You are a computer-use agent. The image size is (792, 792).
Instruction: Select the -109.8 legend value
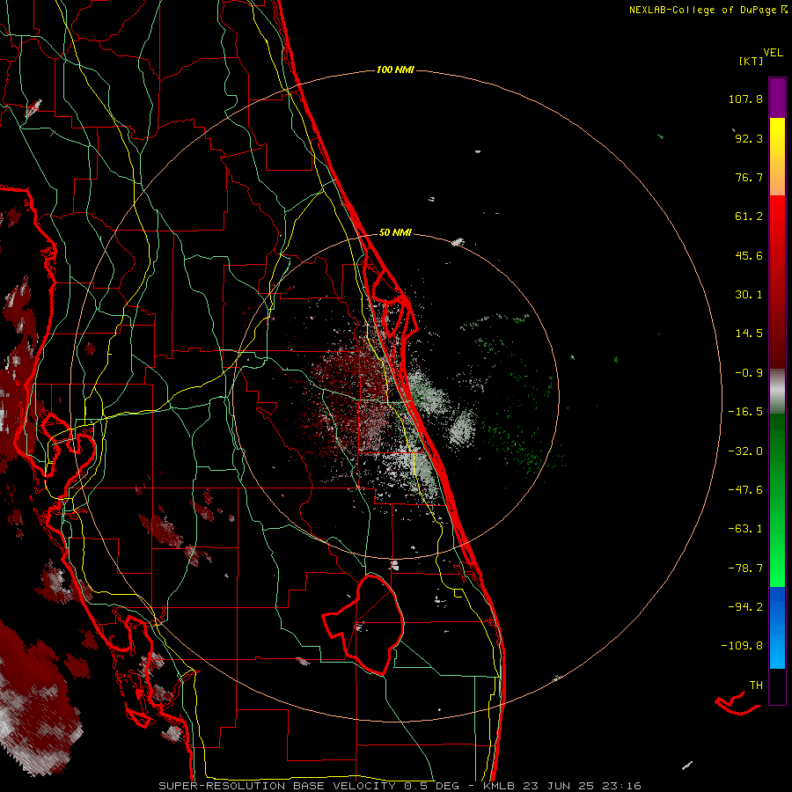tap(742, 646)
